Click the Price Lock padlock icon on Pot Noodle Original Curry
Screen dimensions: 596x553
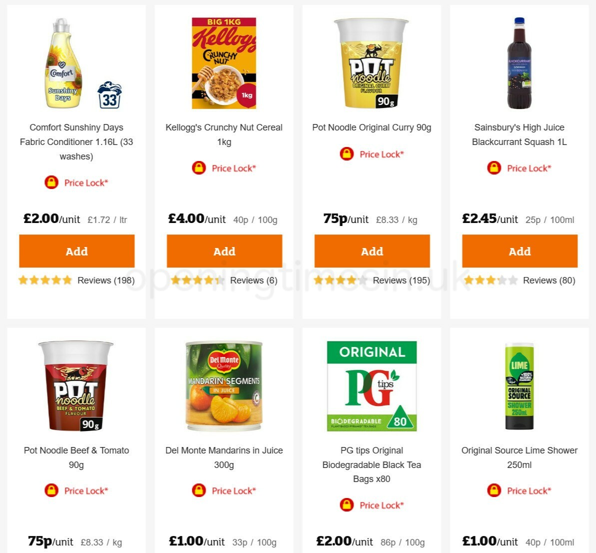[346, 154]
